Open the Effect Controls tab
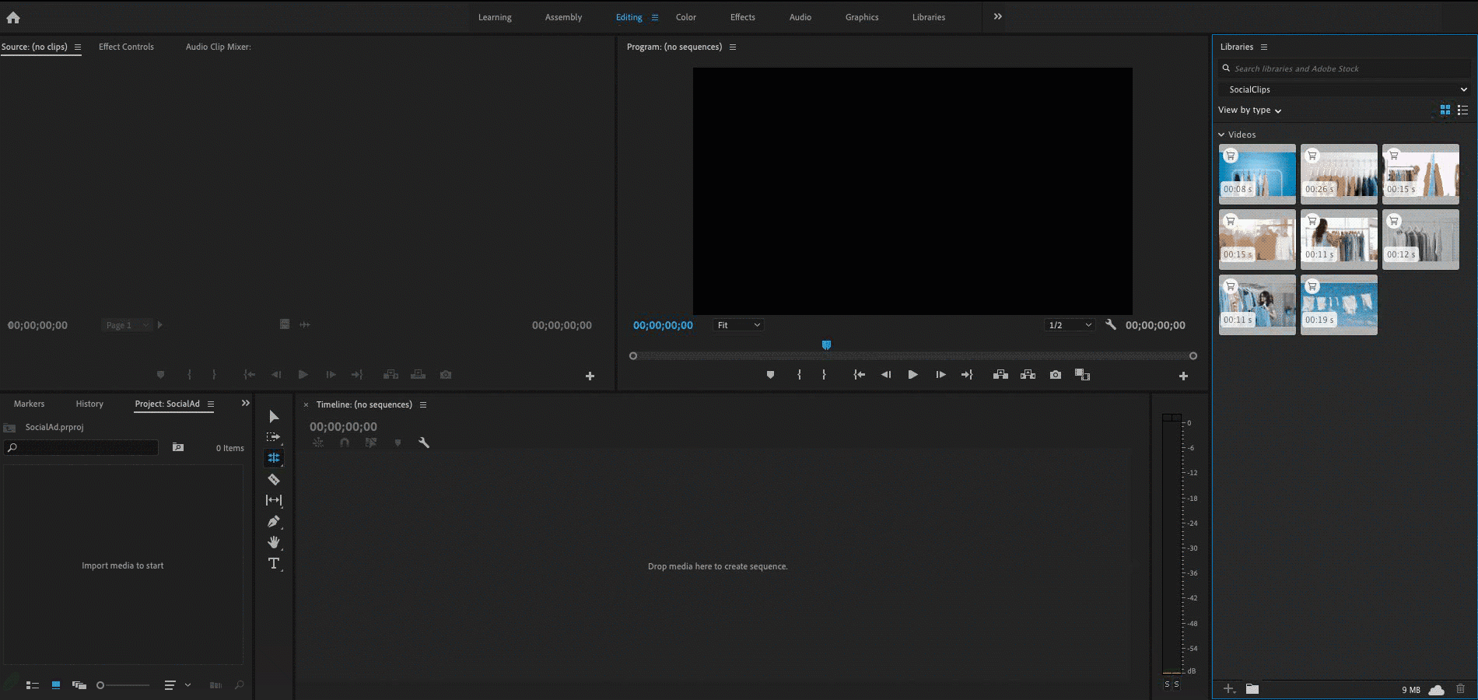This screenshot has width=1478, height=700. coord(126,47)
